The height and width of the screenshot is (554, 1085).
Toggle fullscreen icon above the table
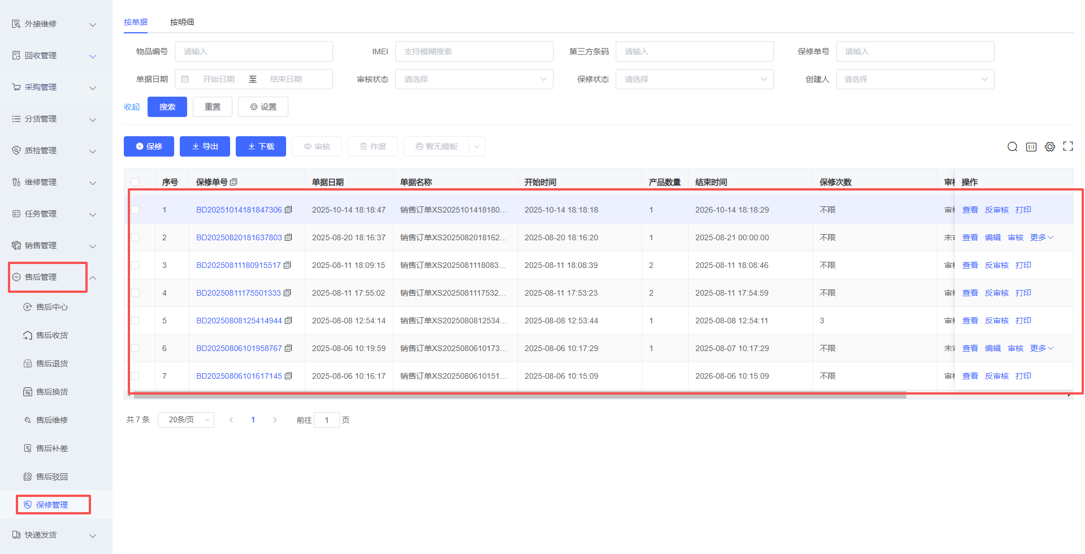click(1067, 146)
